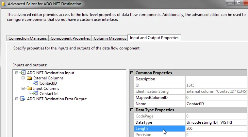Select the Precision property label

[160, 135]
